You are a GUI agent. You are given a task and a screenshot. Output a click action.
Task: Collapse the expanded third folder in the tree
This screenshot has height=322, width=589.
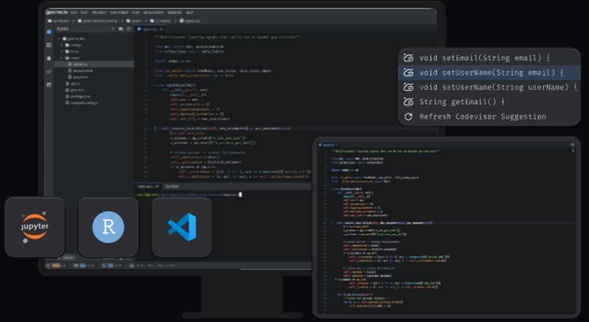point(63,58)
